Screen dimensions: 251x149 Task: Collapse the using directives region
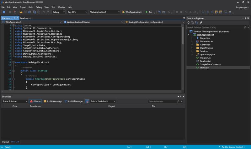pyautogui.click(x=13, y=25)
